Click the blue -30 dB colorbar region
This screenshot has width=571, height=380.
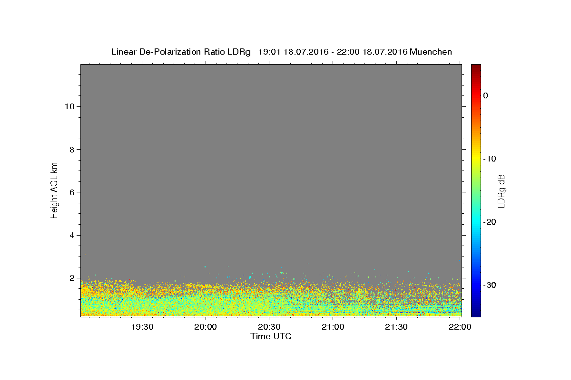(x=476, y=285)
